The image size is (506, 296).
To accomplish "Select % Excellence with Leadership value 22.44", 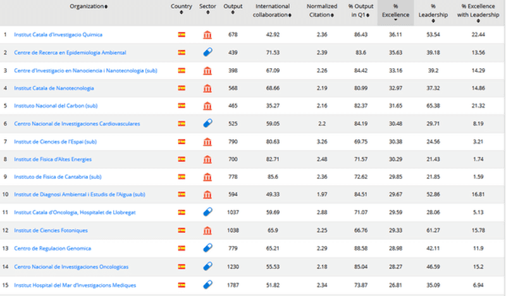I will point(478,35).
